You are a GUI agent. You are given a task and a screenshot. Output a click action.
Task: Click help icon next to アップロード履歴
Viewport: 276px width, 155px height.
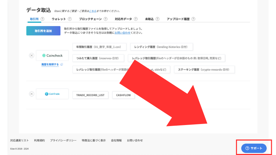[193, 19]
